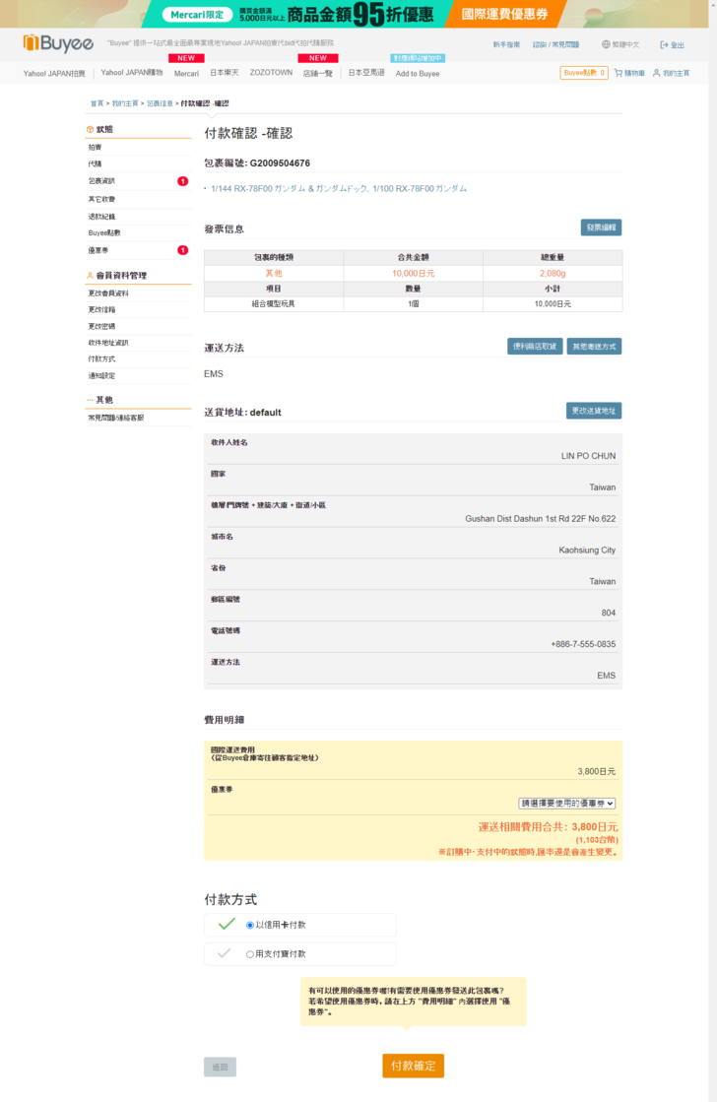Screen dimensions: 717x1102
Task: Open 諮詢 / 常見問題 header link
Action: [556, 45]
